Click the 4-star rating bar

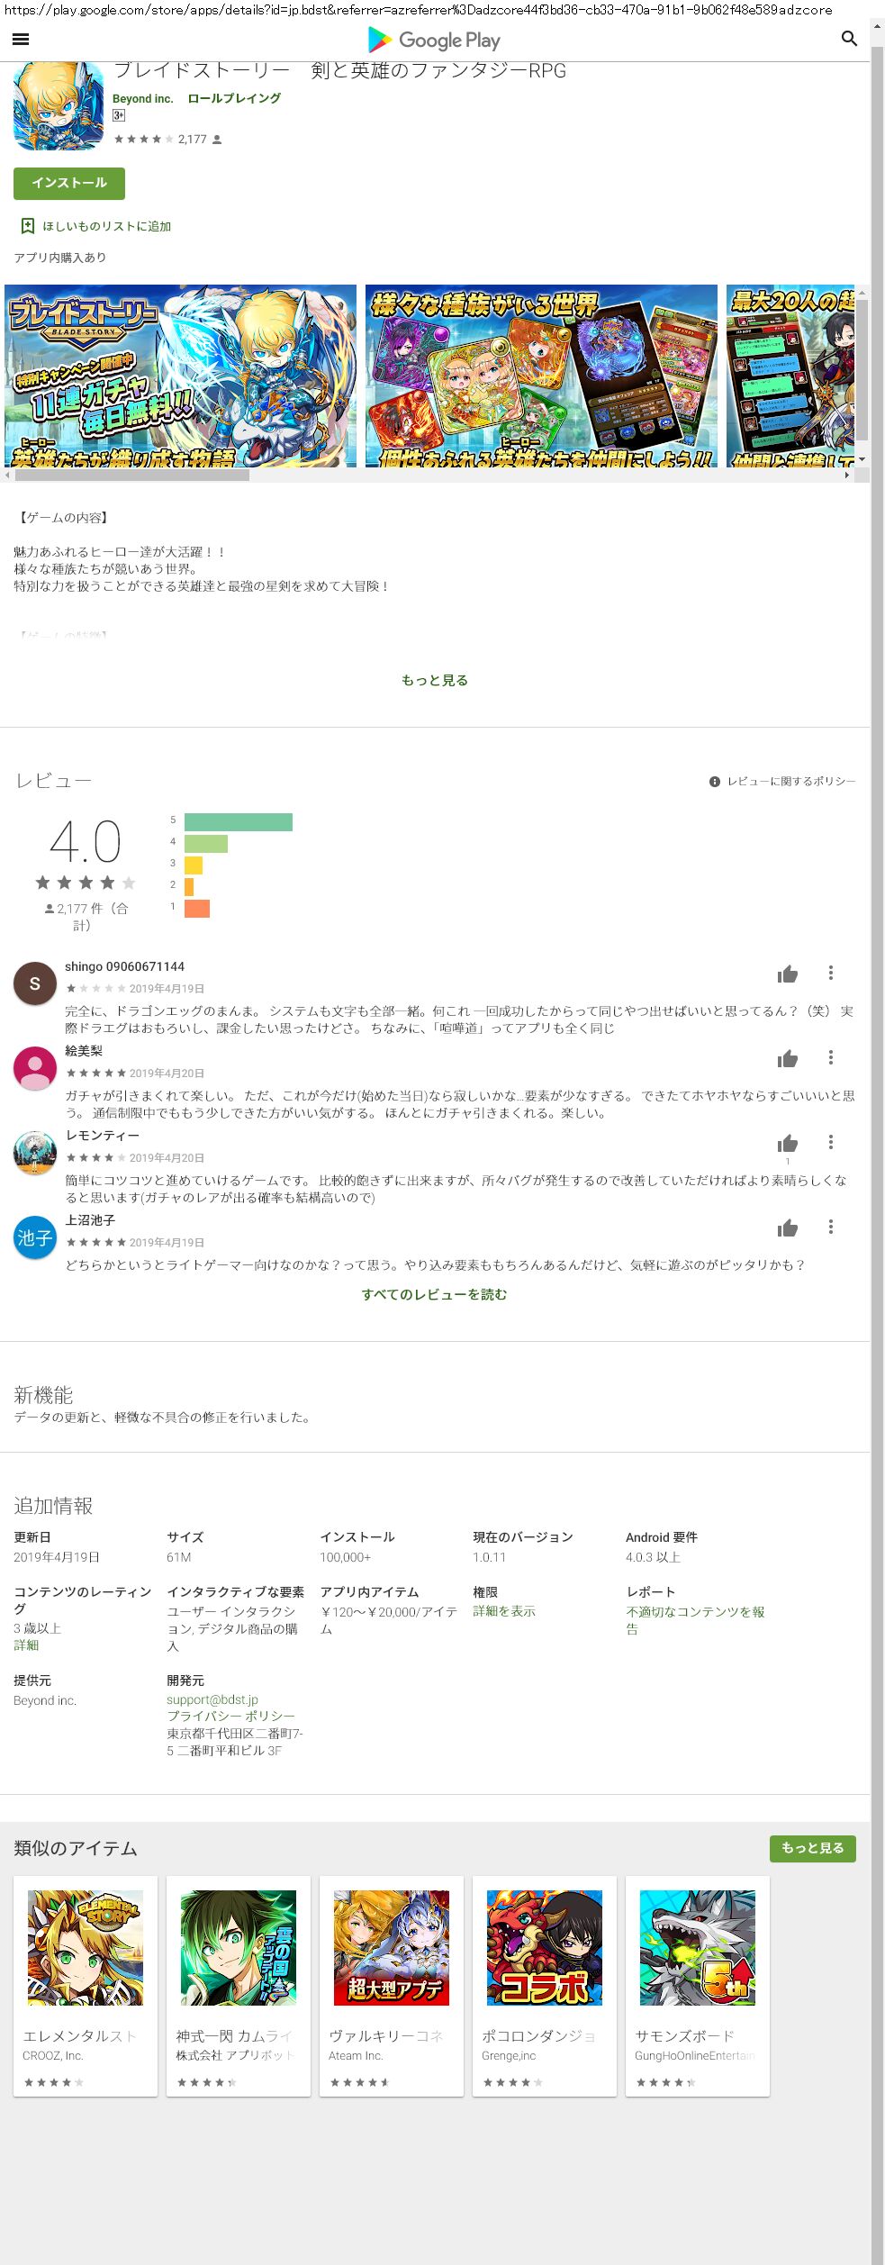click(206, 843)
